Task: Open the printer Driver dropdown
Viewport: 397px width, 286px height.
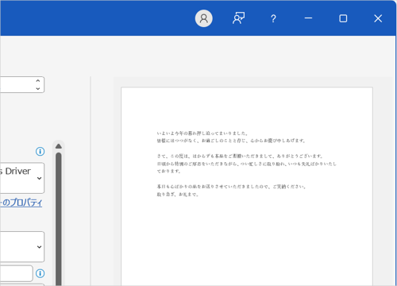Action: click(x=22, y=178)
